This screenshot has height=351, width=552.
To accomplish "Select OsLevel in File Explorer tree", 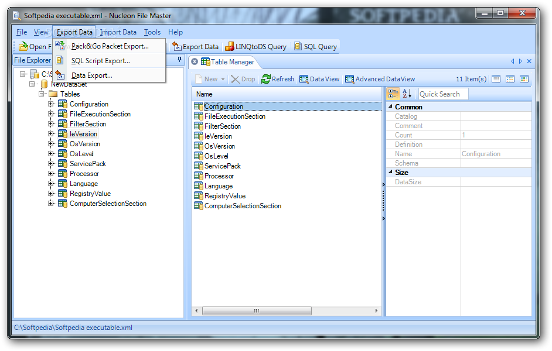I will tap(81, 153).
